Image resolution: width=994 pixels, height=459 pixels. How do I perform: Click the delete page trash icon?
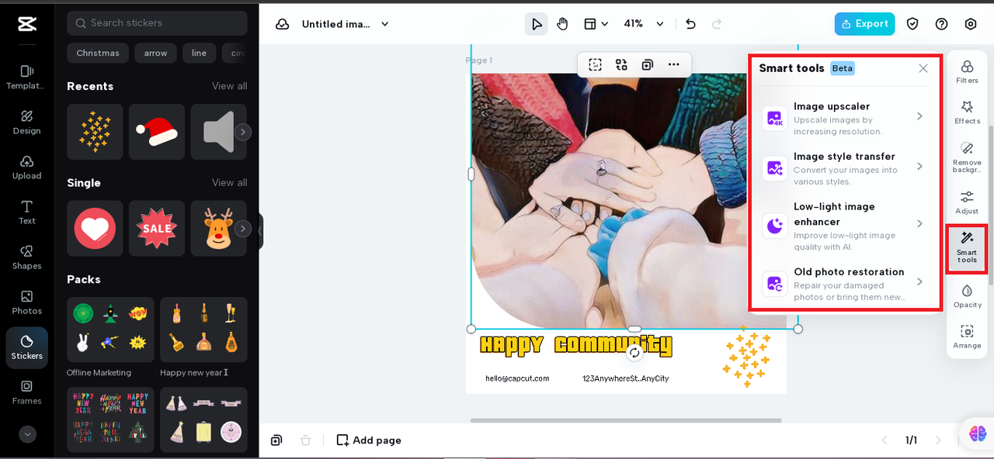pyautogui.click(x=306, y=440)
